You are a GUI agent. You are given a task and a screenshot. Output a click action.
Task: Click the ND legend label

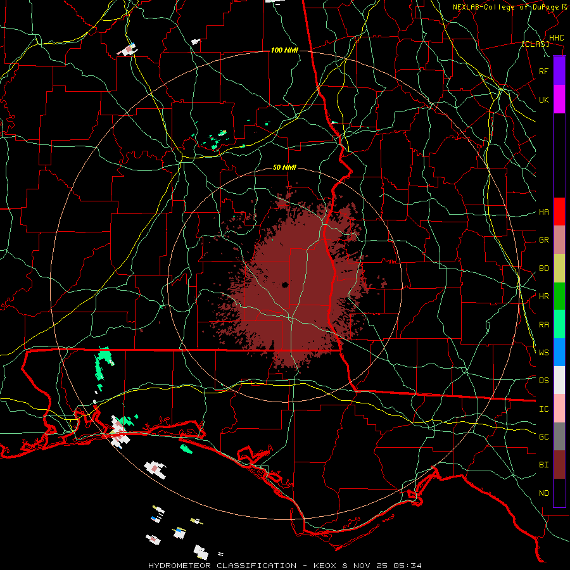coord(544,493)
